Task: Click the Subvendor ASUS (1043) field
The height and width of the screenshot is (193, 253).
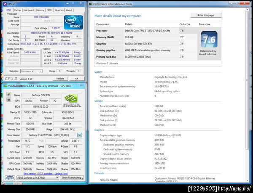Action: (68, 112)
